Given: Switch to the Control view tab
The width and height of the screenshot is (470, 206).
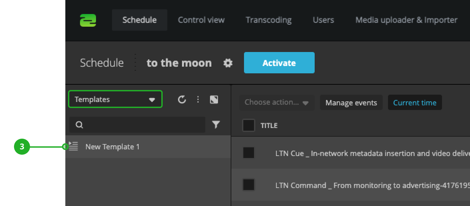Looking at the screenshot, I should [x=201, y=20].
